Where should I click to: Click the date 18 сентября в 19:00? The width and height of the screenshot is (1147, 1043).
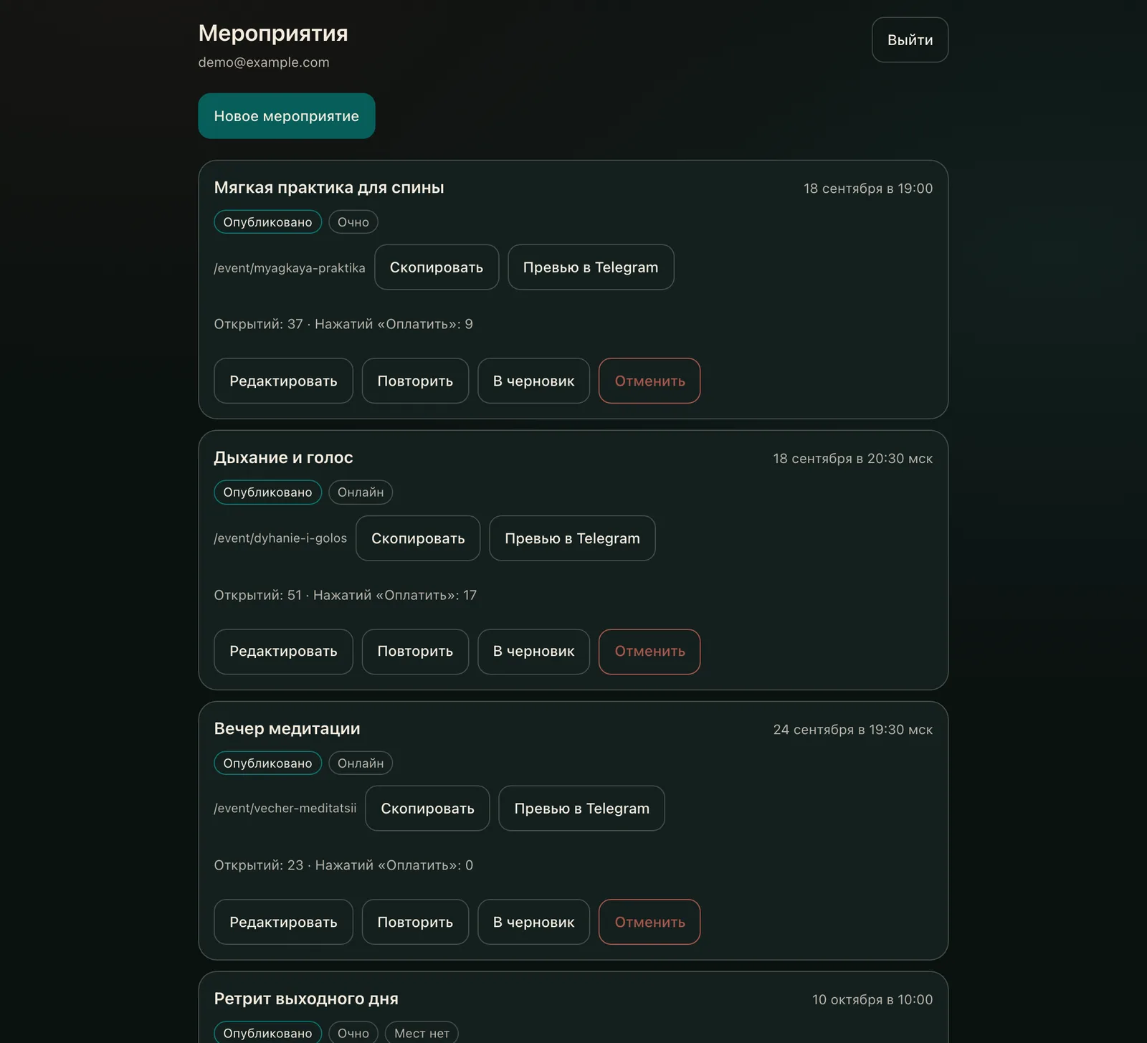[868, 189]
